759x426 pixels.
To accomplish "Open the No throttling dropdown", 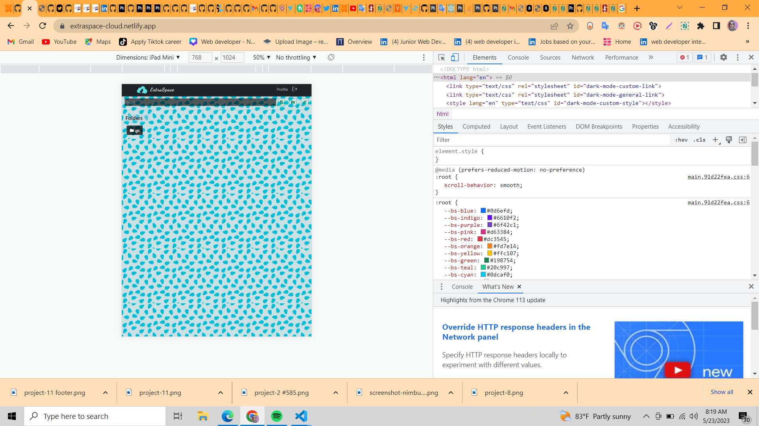I will [x=295, y=57].
